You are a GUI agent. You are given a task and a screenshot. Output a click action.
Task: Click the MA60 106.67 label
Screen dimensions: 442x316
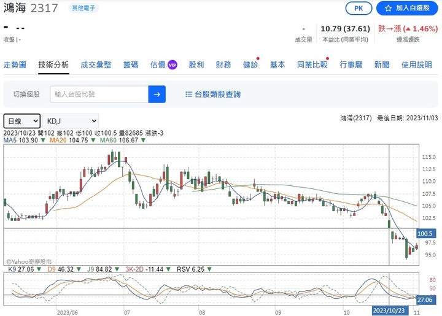pos(119,141)
